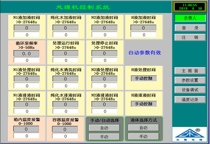Click the white input field for 箱内温度报警
The image size is (210, 144).
tap(26, 136)
